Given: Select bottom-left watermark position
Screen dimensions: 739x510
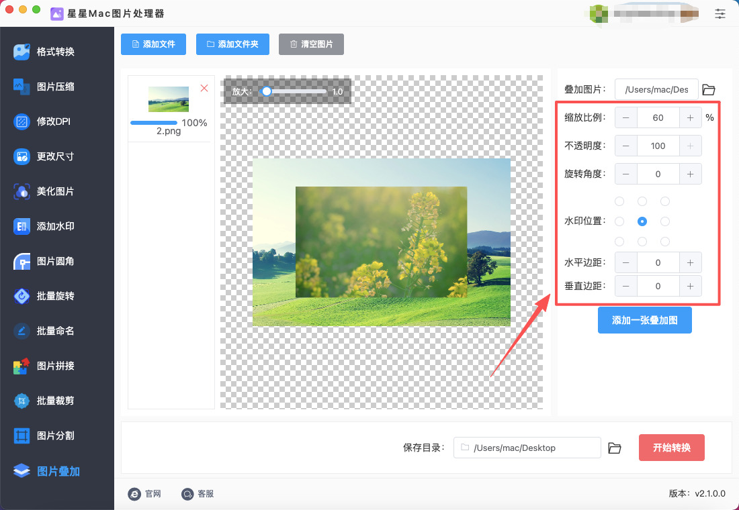Looking at the screenshot, I should pos(619,242).
